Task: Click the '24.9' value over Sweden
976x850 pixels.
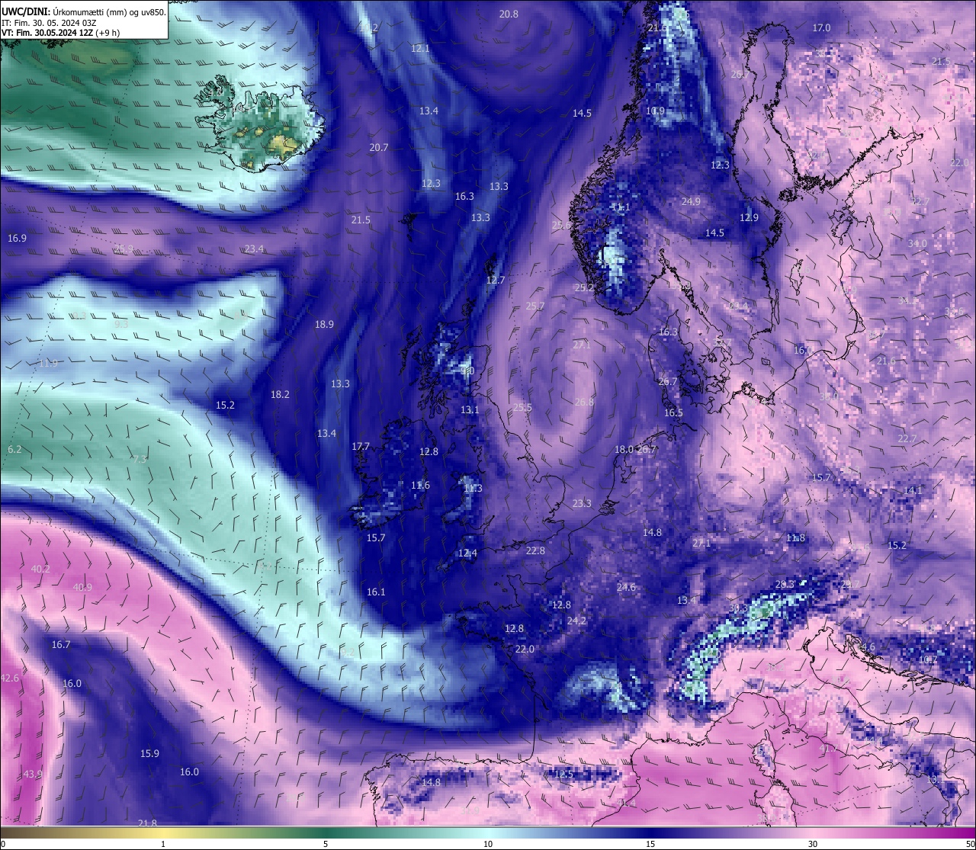Action: coord(691,202)
